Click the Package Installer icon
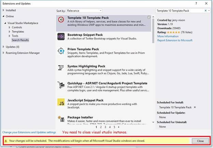The image size is (213, 148). (x=61, y=119)
